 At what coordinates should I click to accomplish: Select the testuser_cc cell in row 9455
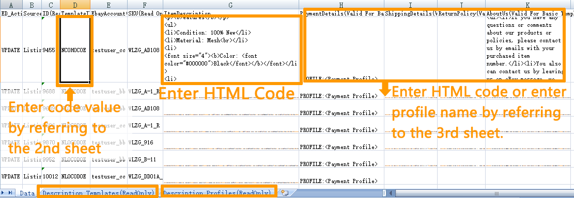tap(108, 49)
